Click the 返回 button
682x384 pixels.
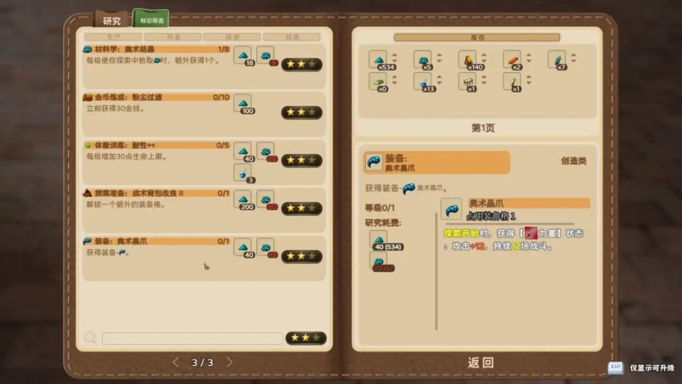point(481,363)
